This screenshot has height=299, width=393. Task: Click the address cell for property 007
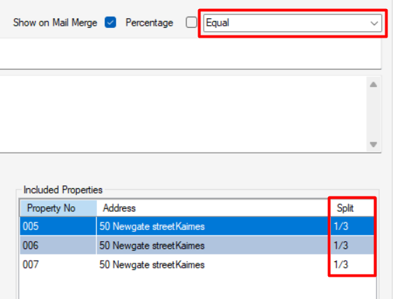214,264
